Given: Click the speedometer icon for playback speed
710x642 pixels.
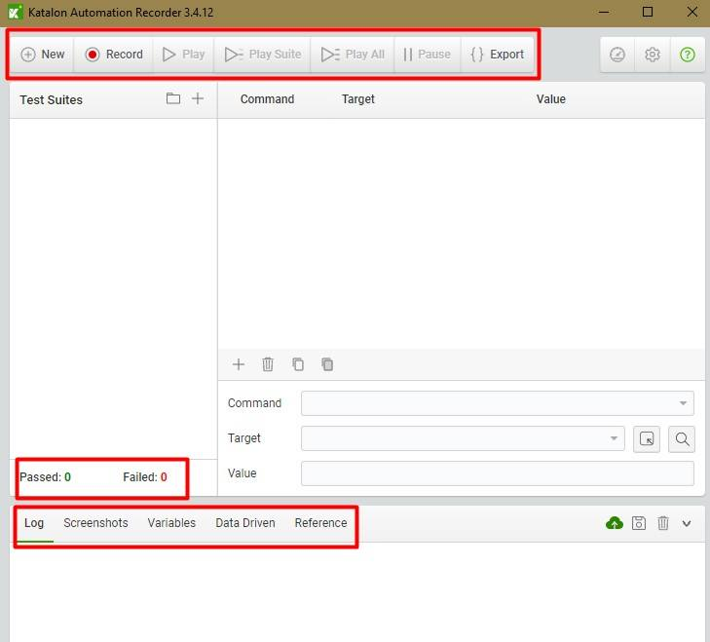Looking at the screenshot, I should (x=617, y=55).
